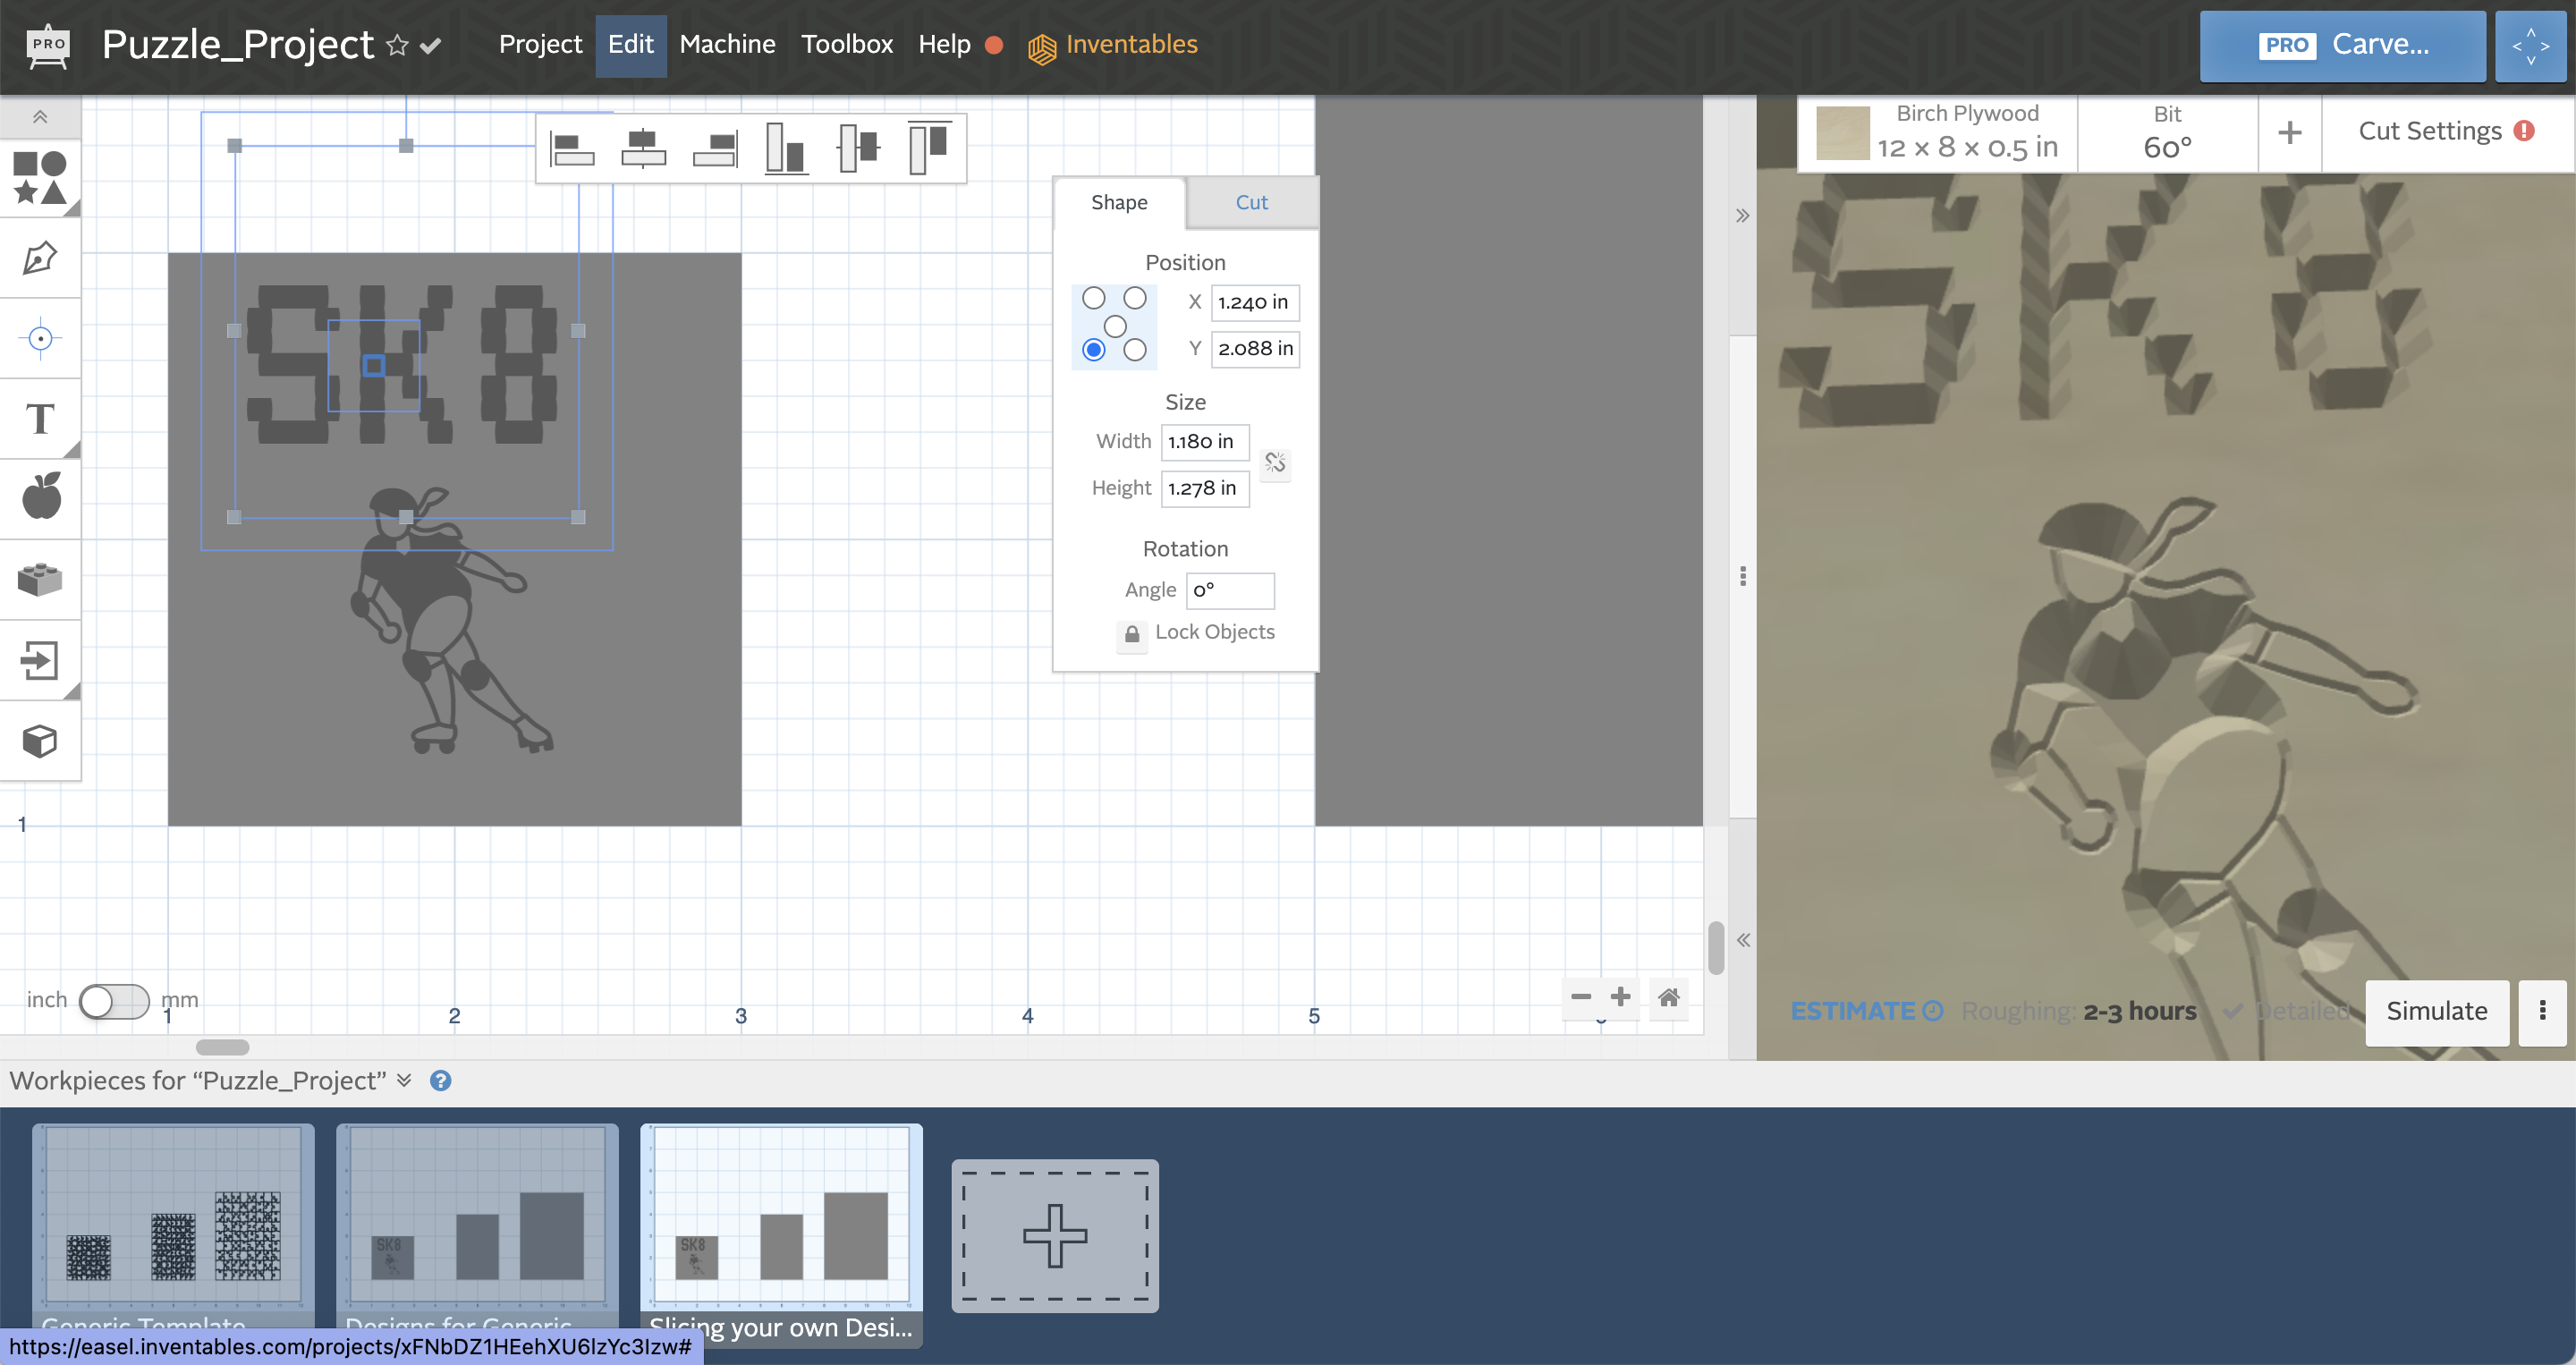This screenshot has width=2576, height=1365.
Task: Expand Workpieces for Puzzle_Project section
Action: coord(403,1081)
